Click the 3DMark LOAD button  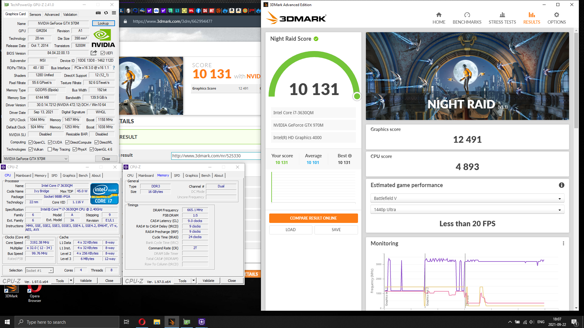[290, 230]
